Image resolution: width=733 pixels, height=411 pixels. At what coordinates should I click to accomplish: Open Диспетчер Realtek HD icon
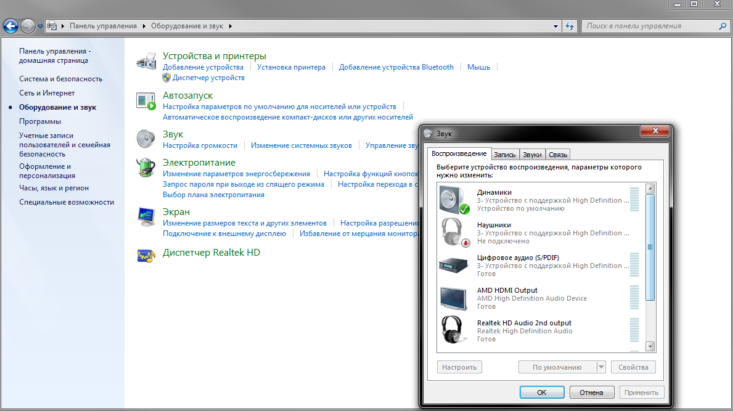[145, 256]
